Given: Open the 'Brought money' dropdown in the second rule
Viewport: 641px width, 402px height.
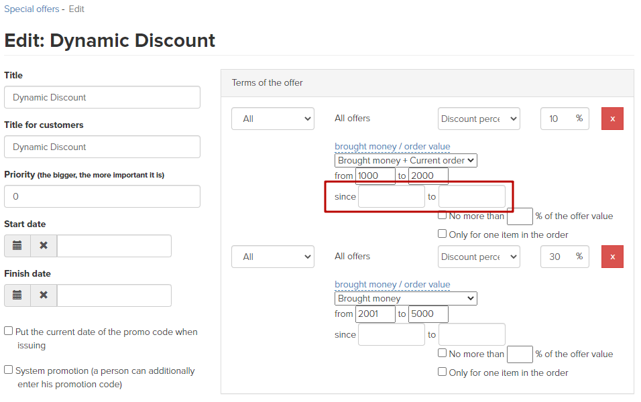Looking at the screenshot, I should pos(406,298).
